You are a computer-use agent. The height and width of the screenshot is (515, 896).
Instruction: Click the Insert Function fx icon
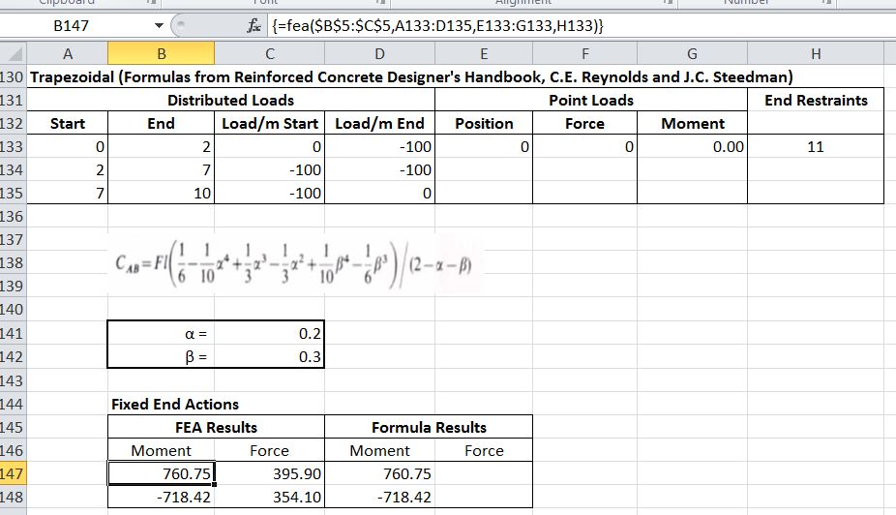(231, 25)
